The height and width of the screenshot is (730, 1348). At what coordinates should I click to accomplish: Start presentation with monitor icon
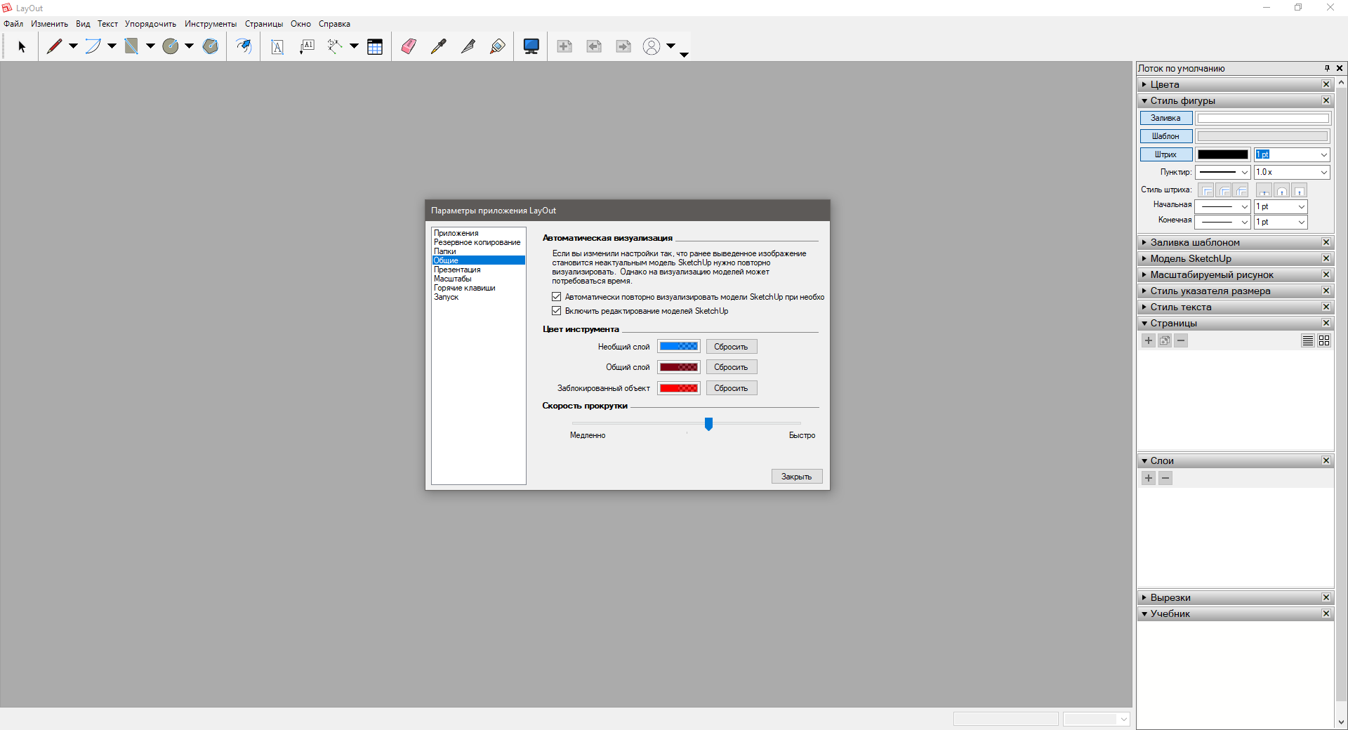(x=531, y=46)
